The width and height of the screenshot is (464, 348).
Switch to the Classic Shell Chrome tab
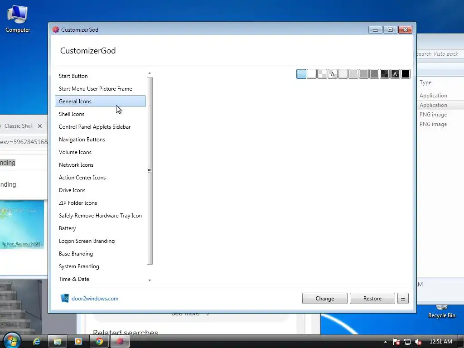click(18, 126)
